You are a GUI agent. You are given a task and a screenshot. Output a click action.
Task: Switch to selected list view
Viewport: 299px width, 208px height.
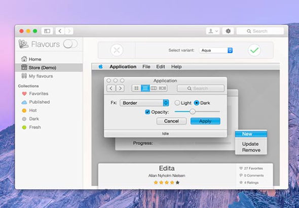point(145,88)
